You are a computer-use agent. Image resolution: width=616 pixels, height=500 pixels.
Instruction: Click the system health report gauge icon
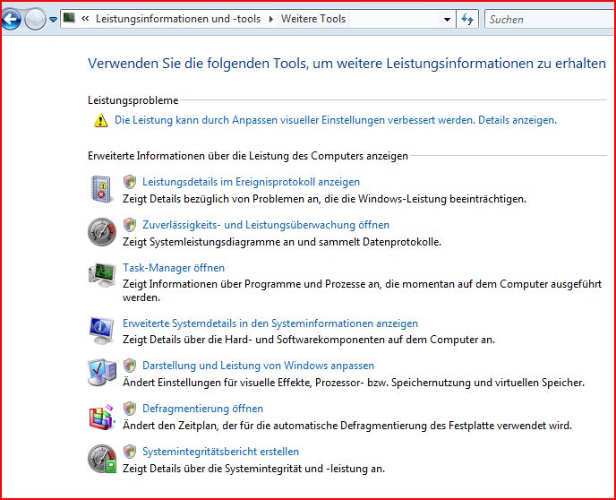[x=102, y=459]
